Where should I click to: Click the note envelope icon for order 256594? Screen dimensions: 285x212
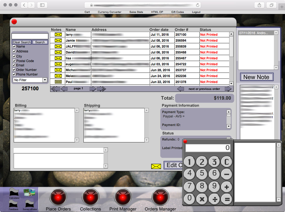[58, 41]
